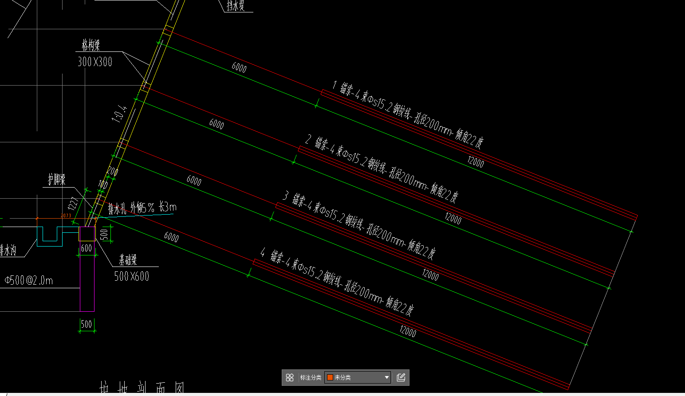Select the 600 dimension under the foundation beam
The height and width of the screenshot is (396, 685).
tap(87, 248)
